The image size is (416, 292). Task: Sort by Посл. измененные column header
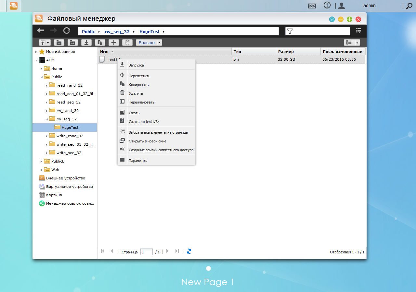click(343, 52)
